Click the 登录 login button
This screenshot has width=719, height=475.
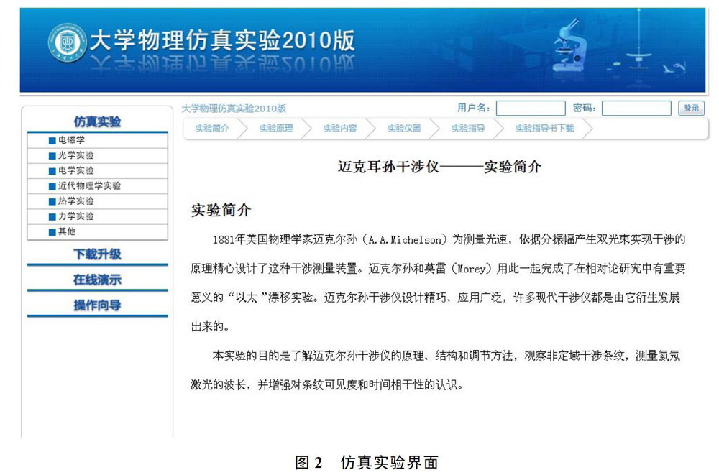pos(691,109)
